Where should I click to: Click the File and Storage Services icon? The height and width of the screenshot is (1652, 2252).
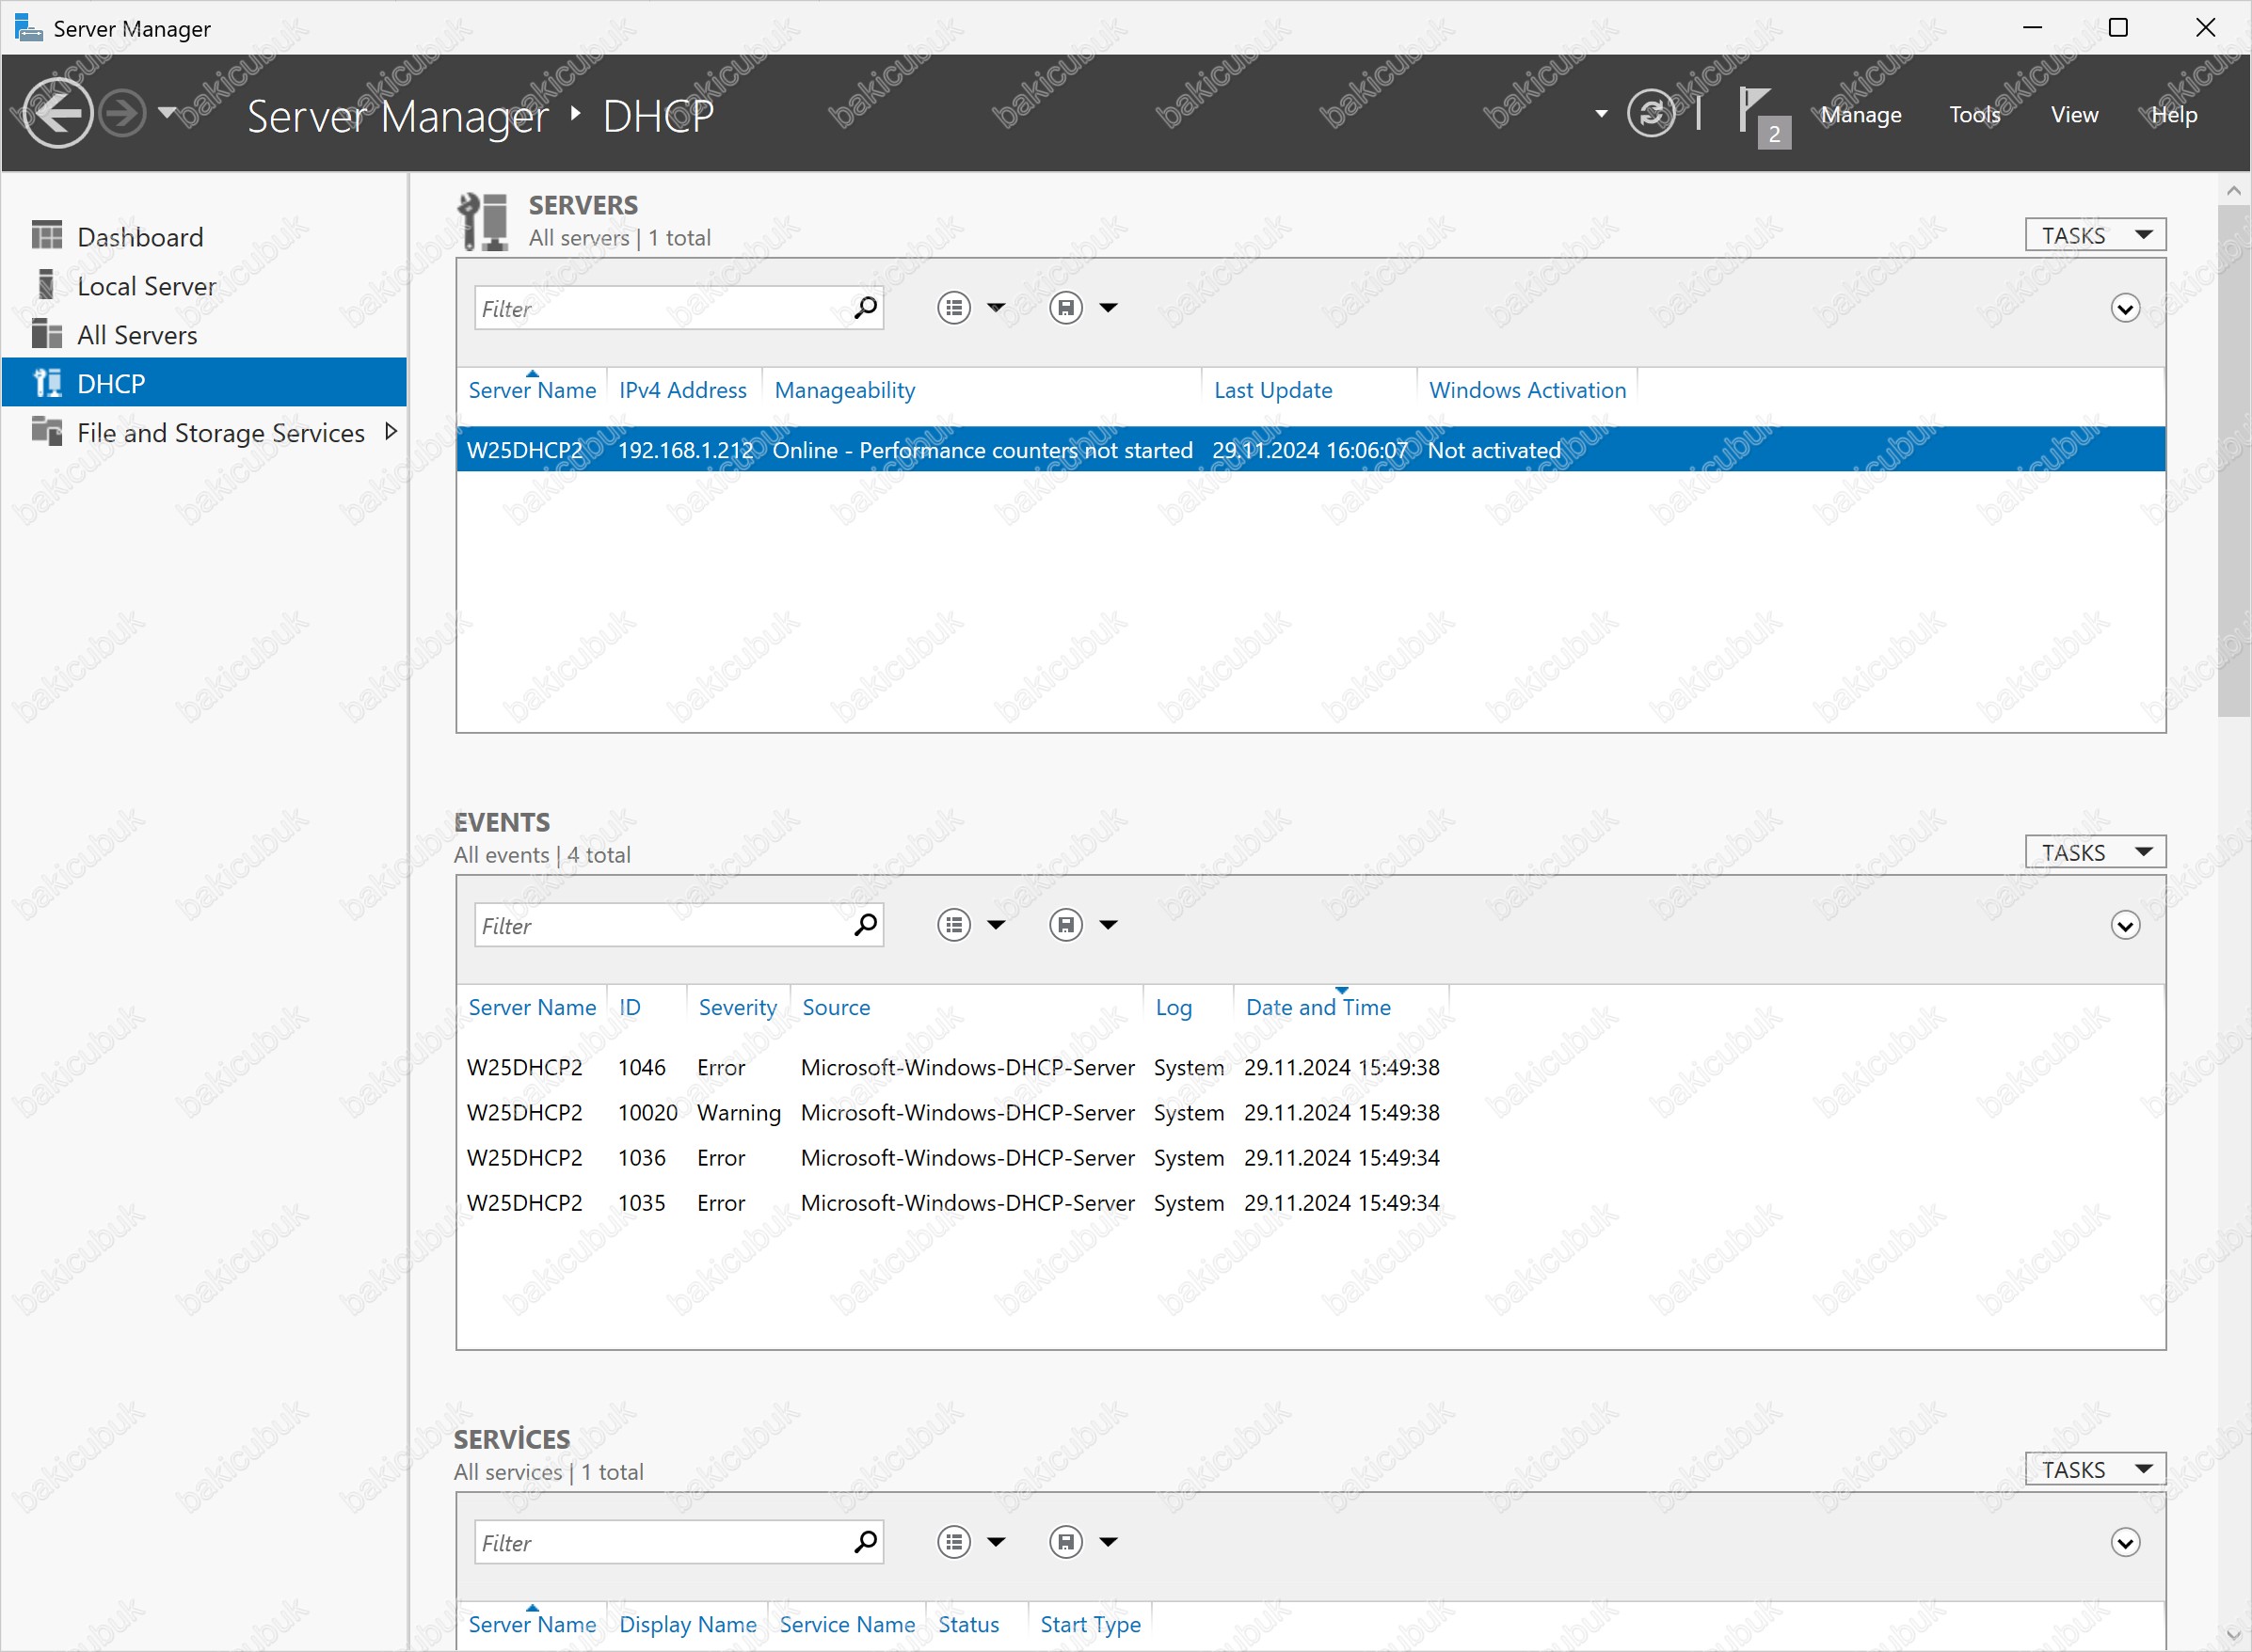tap(47, 431)
